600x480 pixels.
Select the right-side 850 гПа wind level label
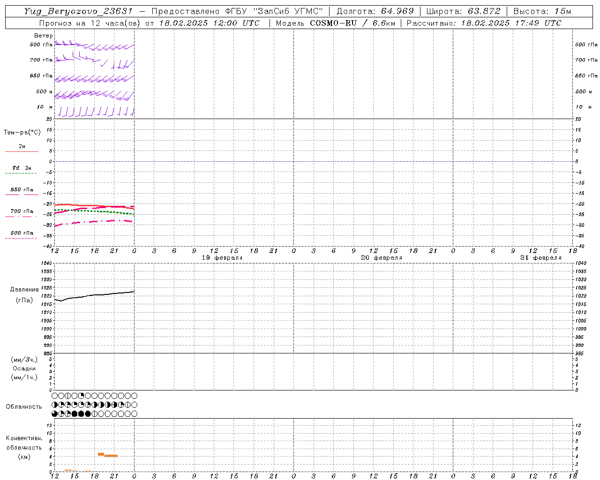click(586, 75)
